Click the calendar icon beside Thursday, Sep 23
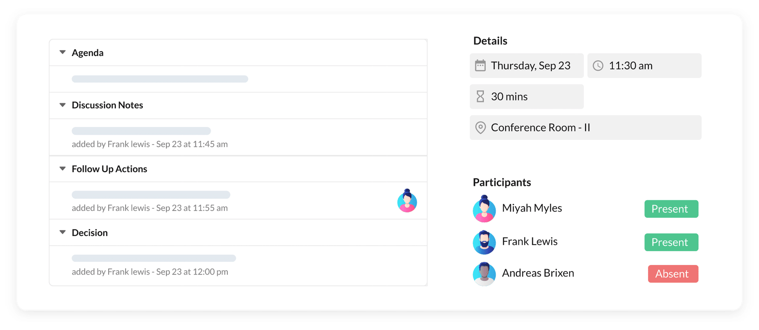The image size is (759, 330). 480,65
